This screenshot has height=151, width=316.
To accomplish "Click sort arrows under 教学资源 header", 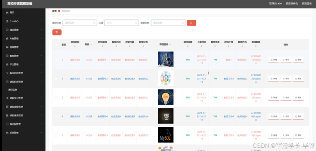I will click(215, 46).
